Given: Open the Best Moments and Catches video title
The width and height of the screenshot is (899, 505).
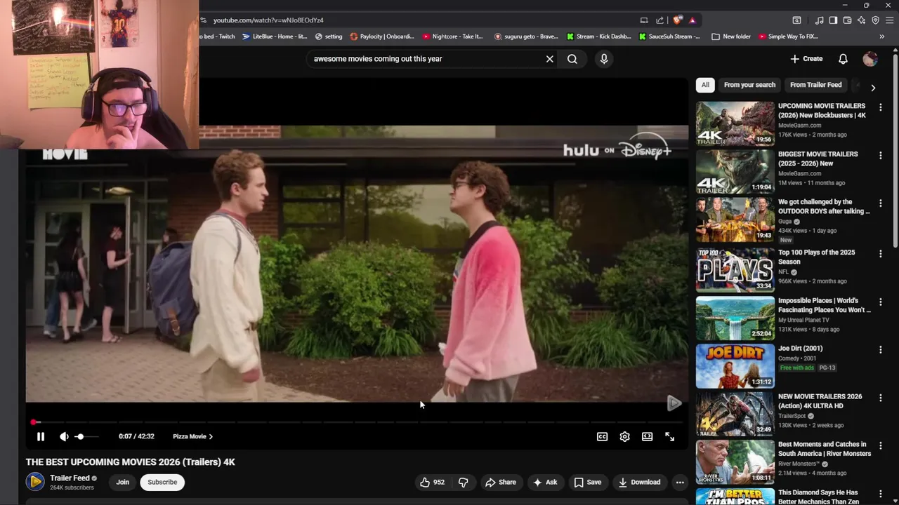Looking at the screenshot, I should (825, 449).
